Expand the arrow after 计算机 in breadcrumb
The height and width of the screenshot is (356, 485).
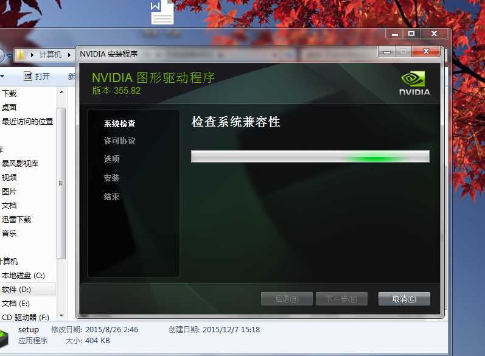coord(69,55)
